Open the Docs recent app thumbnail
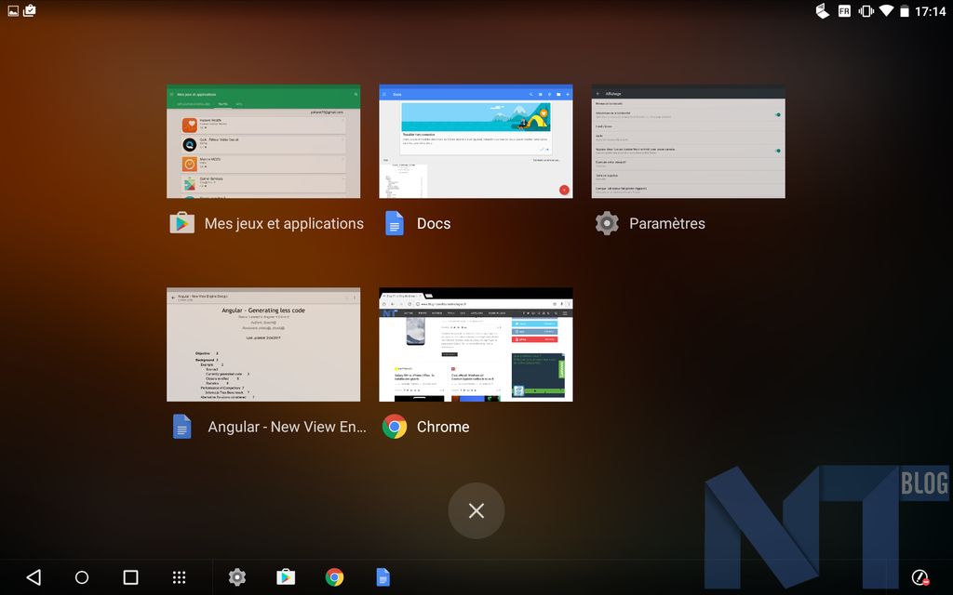The image size is (953, 595). [476, 142]
